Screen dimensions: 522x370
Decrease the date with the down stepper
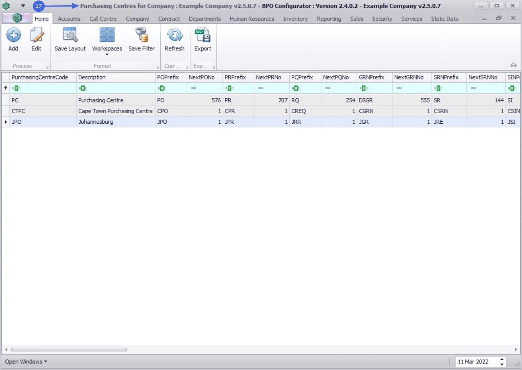click(502, 364)
